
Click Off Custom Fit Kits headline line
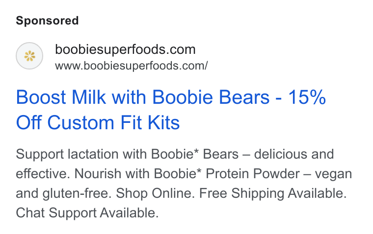coord(98,122)
